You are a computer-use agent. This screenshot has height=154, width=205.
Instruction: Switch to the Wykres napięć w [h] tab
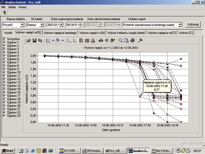(92, 33)
